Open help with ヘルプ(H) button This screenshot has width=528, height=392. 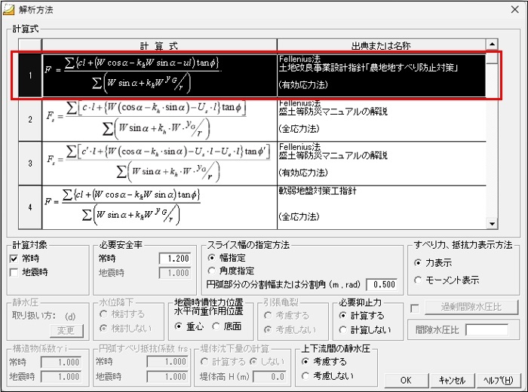[x=499, y=380]
